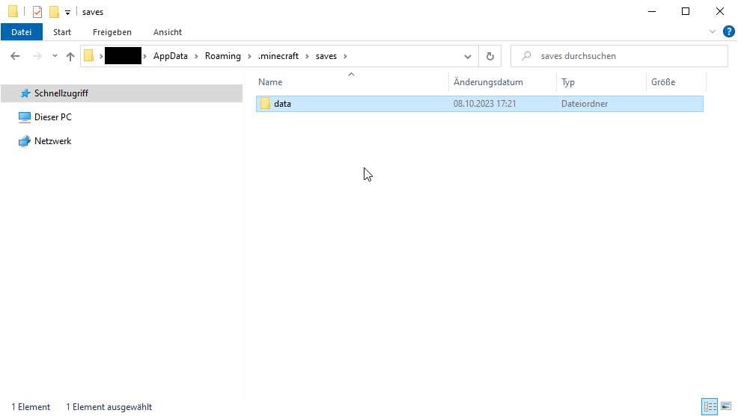
Task: Go up one folder level
Action: pyautogui.click(x=70, y=56)
